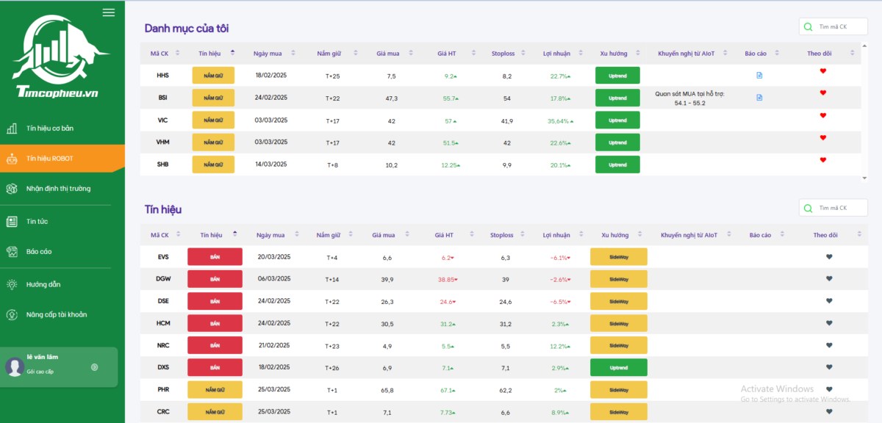Click the Tìm mã CK field in portfolio section
The height and width of the screenshot is (423, 882).
pyautogui.click(x=839, y=26)
